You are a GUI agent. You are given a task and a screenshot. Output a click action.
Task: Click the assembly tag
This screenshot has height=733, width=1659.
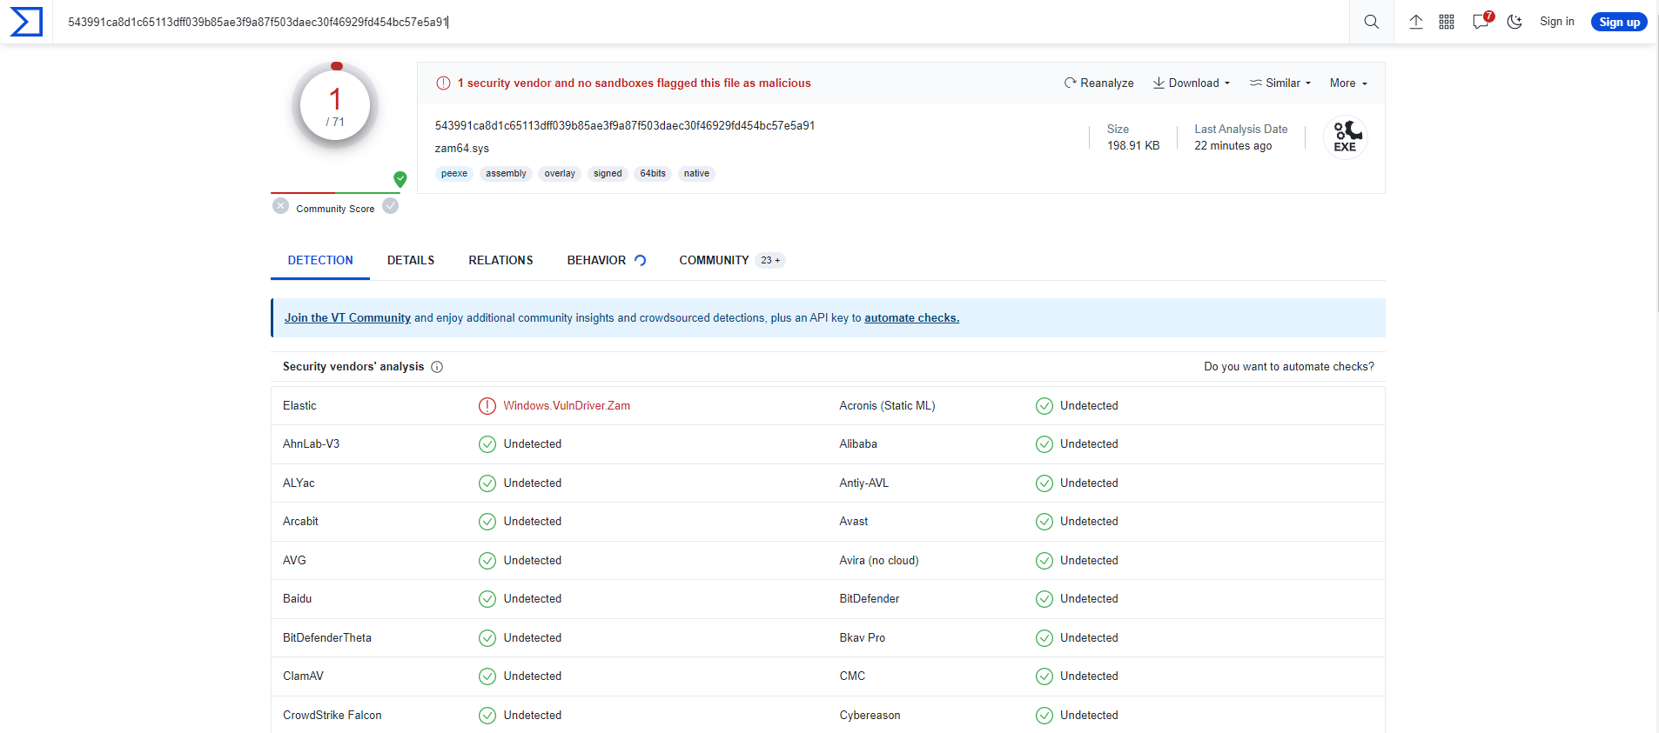[x=506, y=174]
